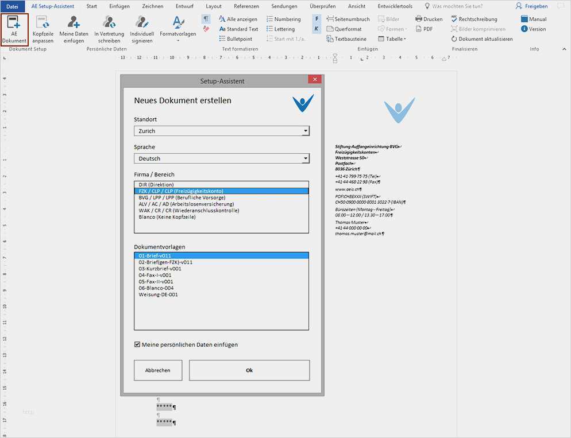Viewport: 571px width, 438px height.
Task: Open Textbausteine
Action: coord(346,38)
